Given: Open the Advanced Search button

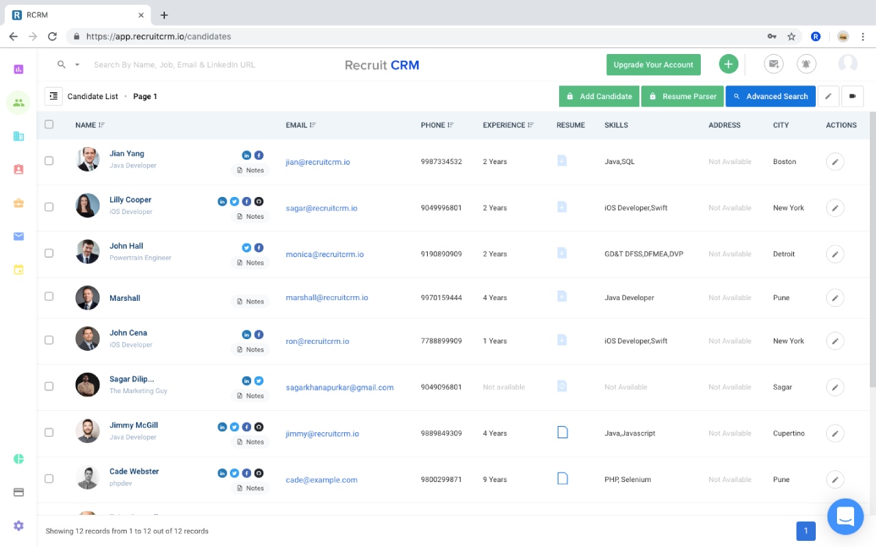Looking at the screenshot, I should point(771,96).
